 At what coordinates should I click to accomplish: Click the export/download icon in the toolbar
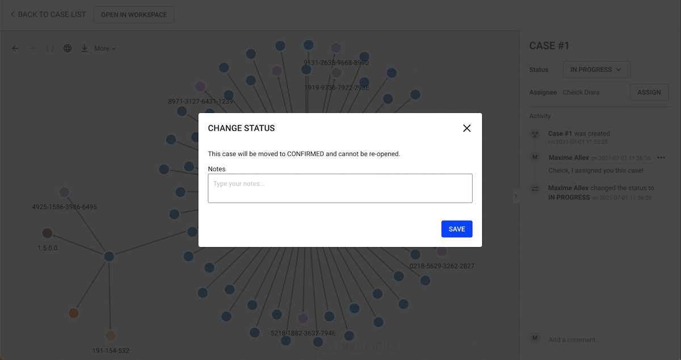[x=84, y=48]
